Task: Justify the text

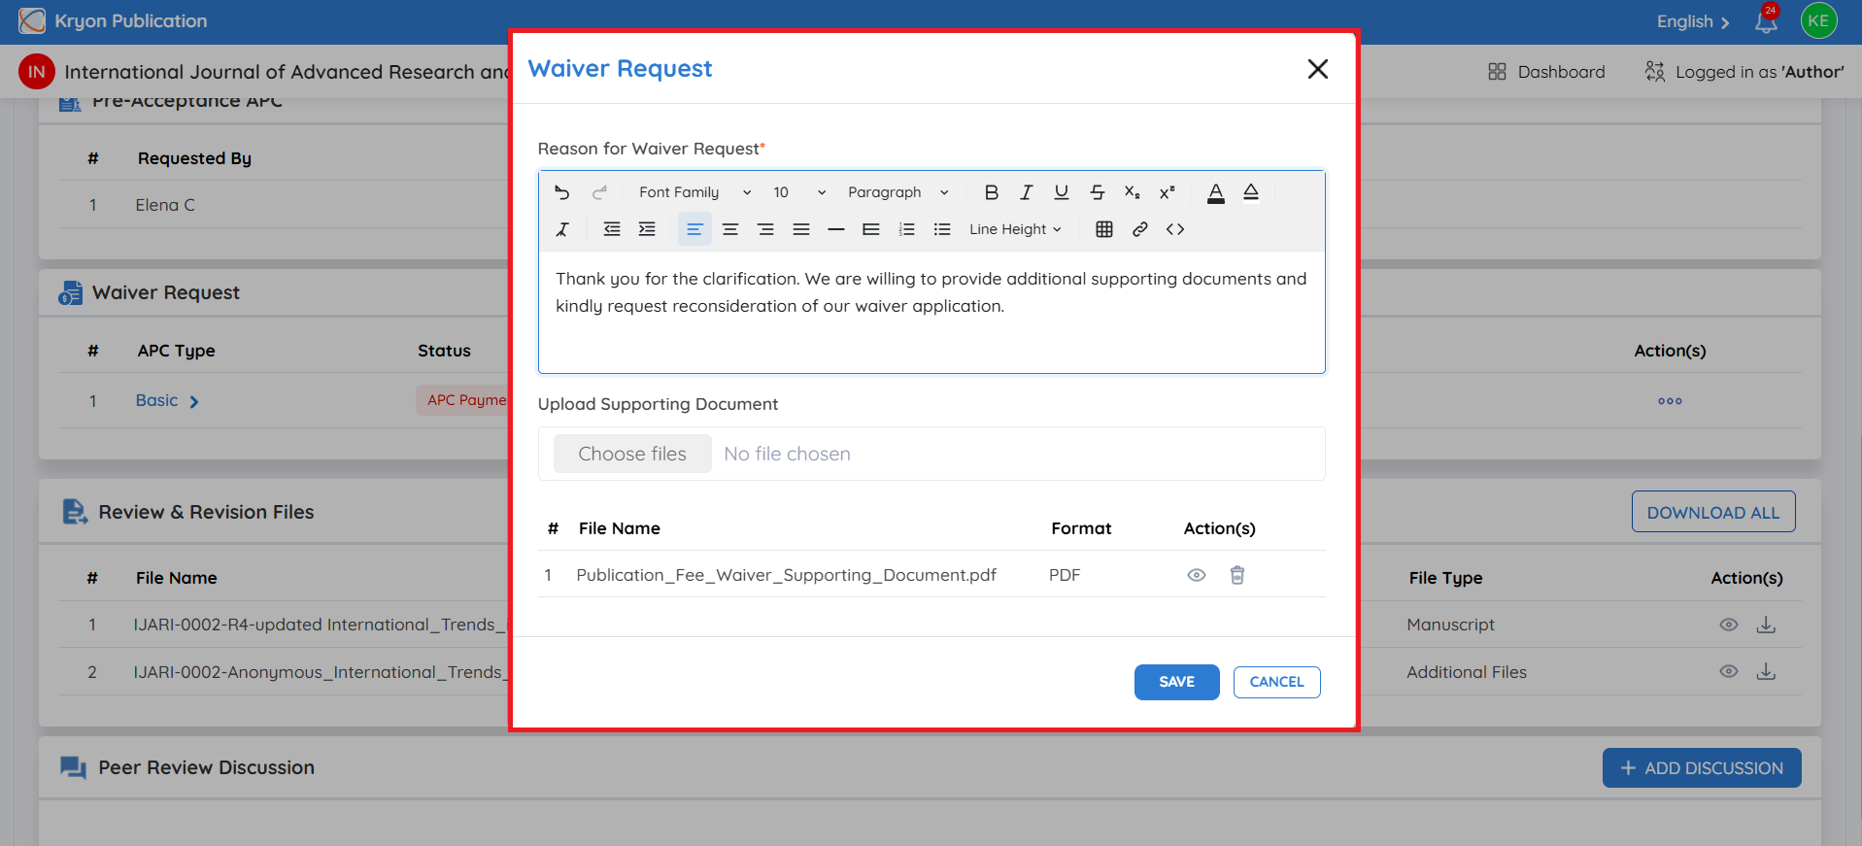Action: 801,229
